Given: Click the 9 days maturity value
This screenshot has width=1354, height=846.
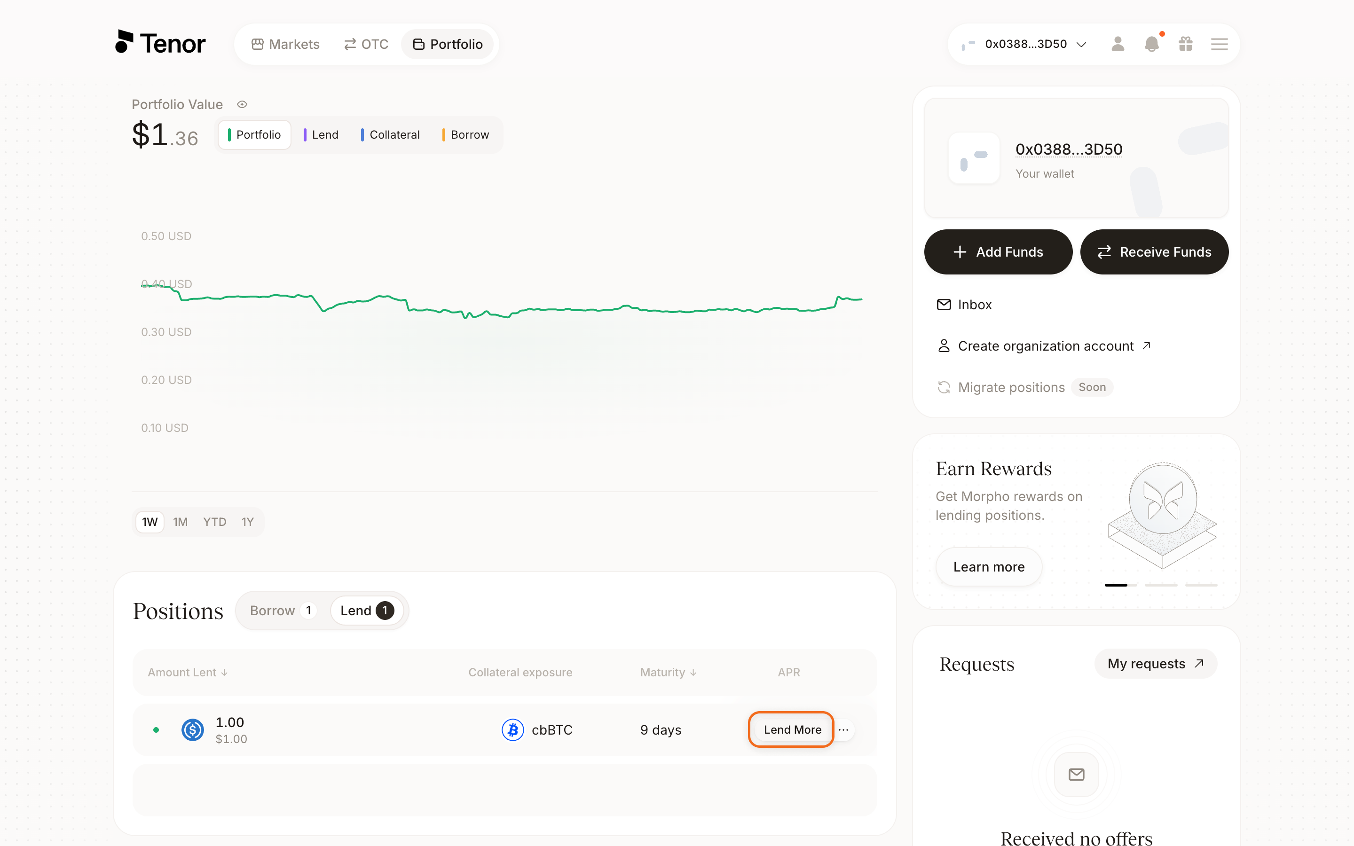Looking at the screenshot, I should [661, 730].
